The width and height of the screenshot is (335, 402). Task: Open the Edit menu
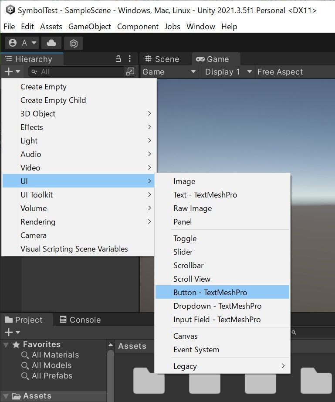(27, 27)
